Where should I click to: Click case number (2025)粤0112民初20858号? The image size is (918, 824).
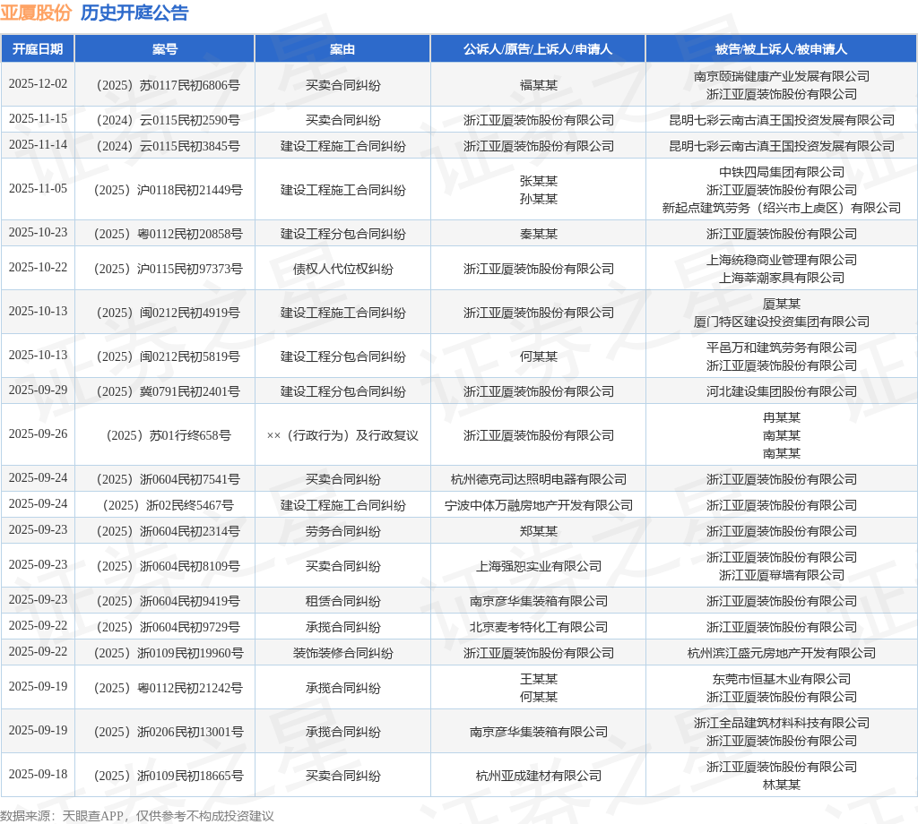pos(168,234)
